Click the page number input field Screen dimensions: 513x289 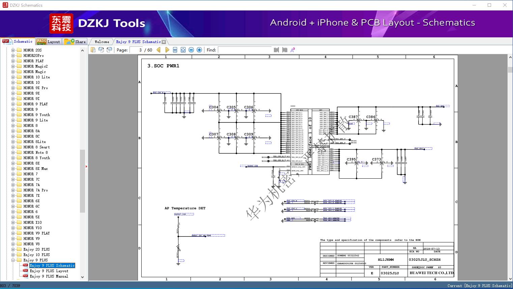136,50
